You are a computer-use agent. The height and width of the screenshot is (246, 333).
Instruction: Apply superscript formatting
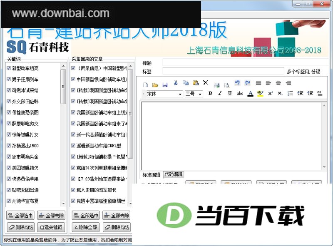click(270, 93)
